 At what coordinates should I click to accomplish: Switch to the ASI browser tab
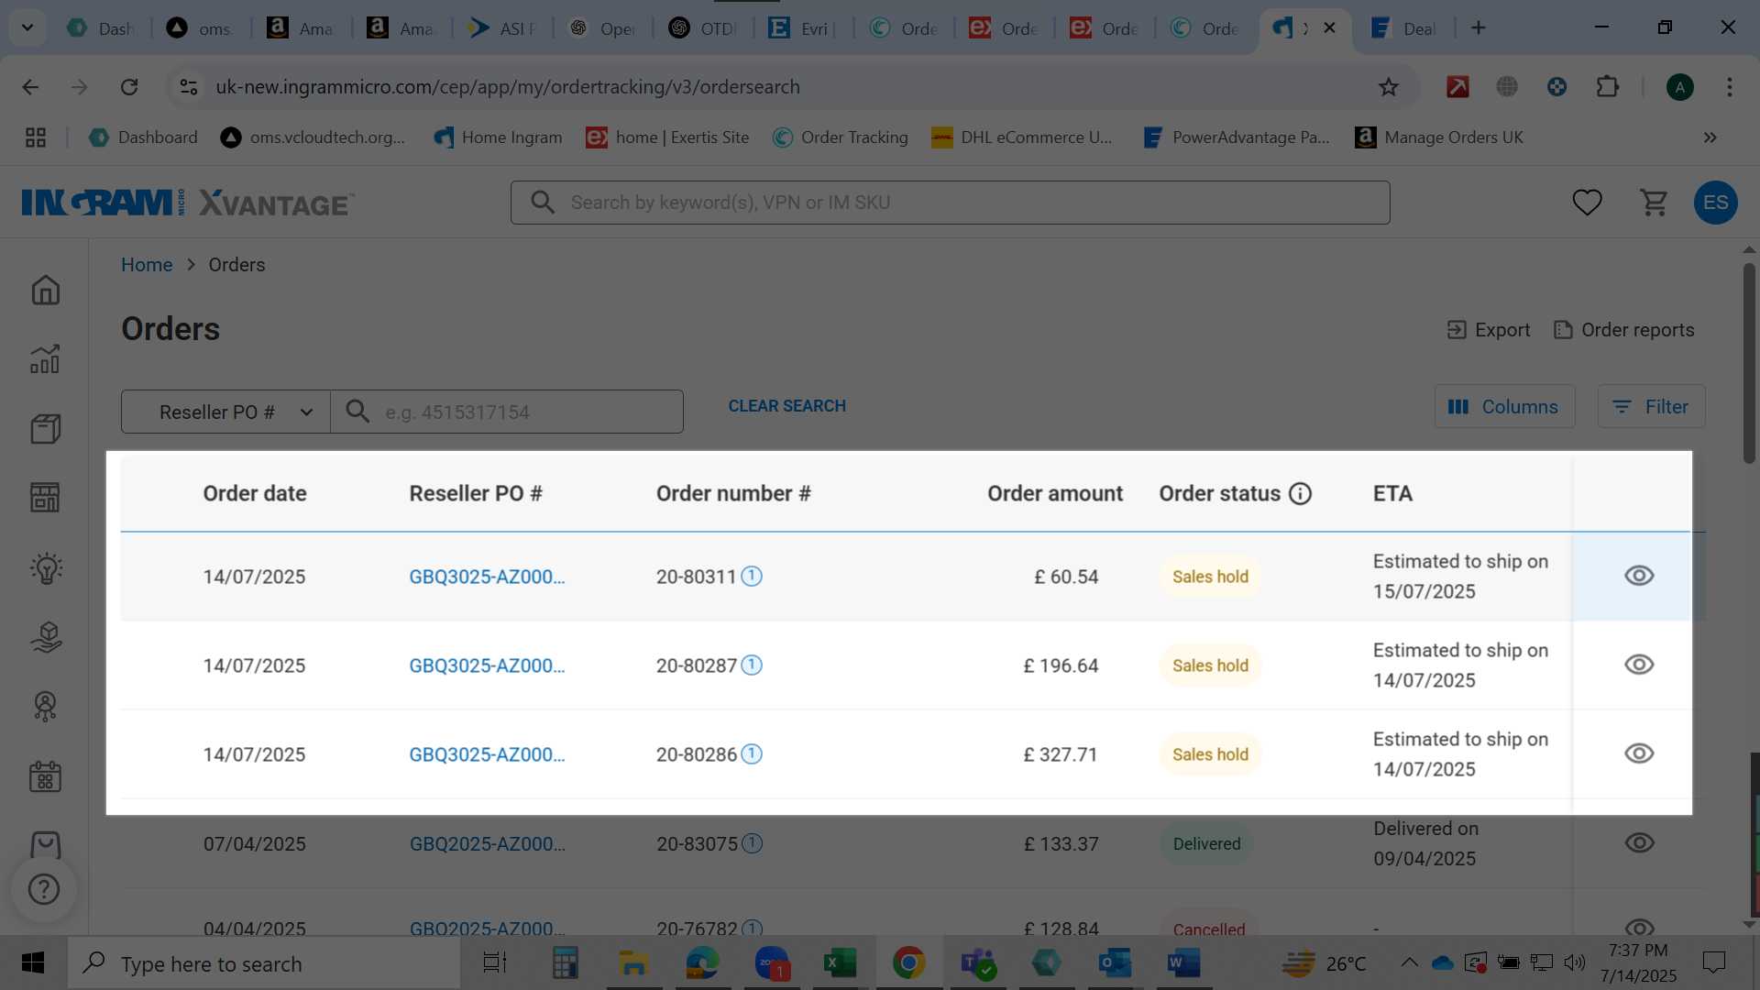[502, 28]
